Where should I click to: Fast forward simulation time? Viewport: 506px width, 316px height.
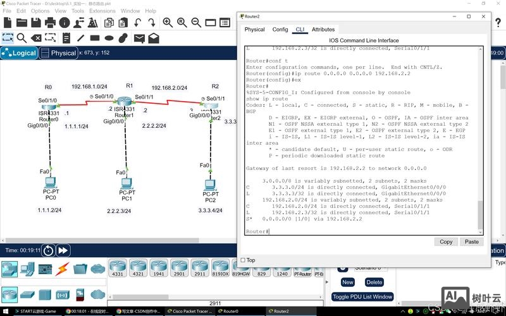[63, 250]
